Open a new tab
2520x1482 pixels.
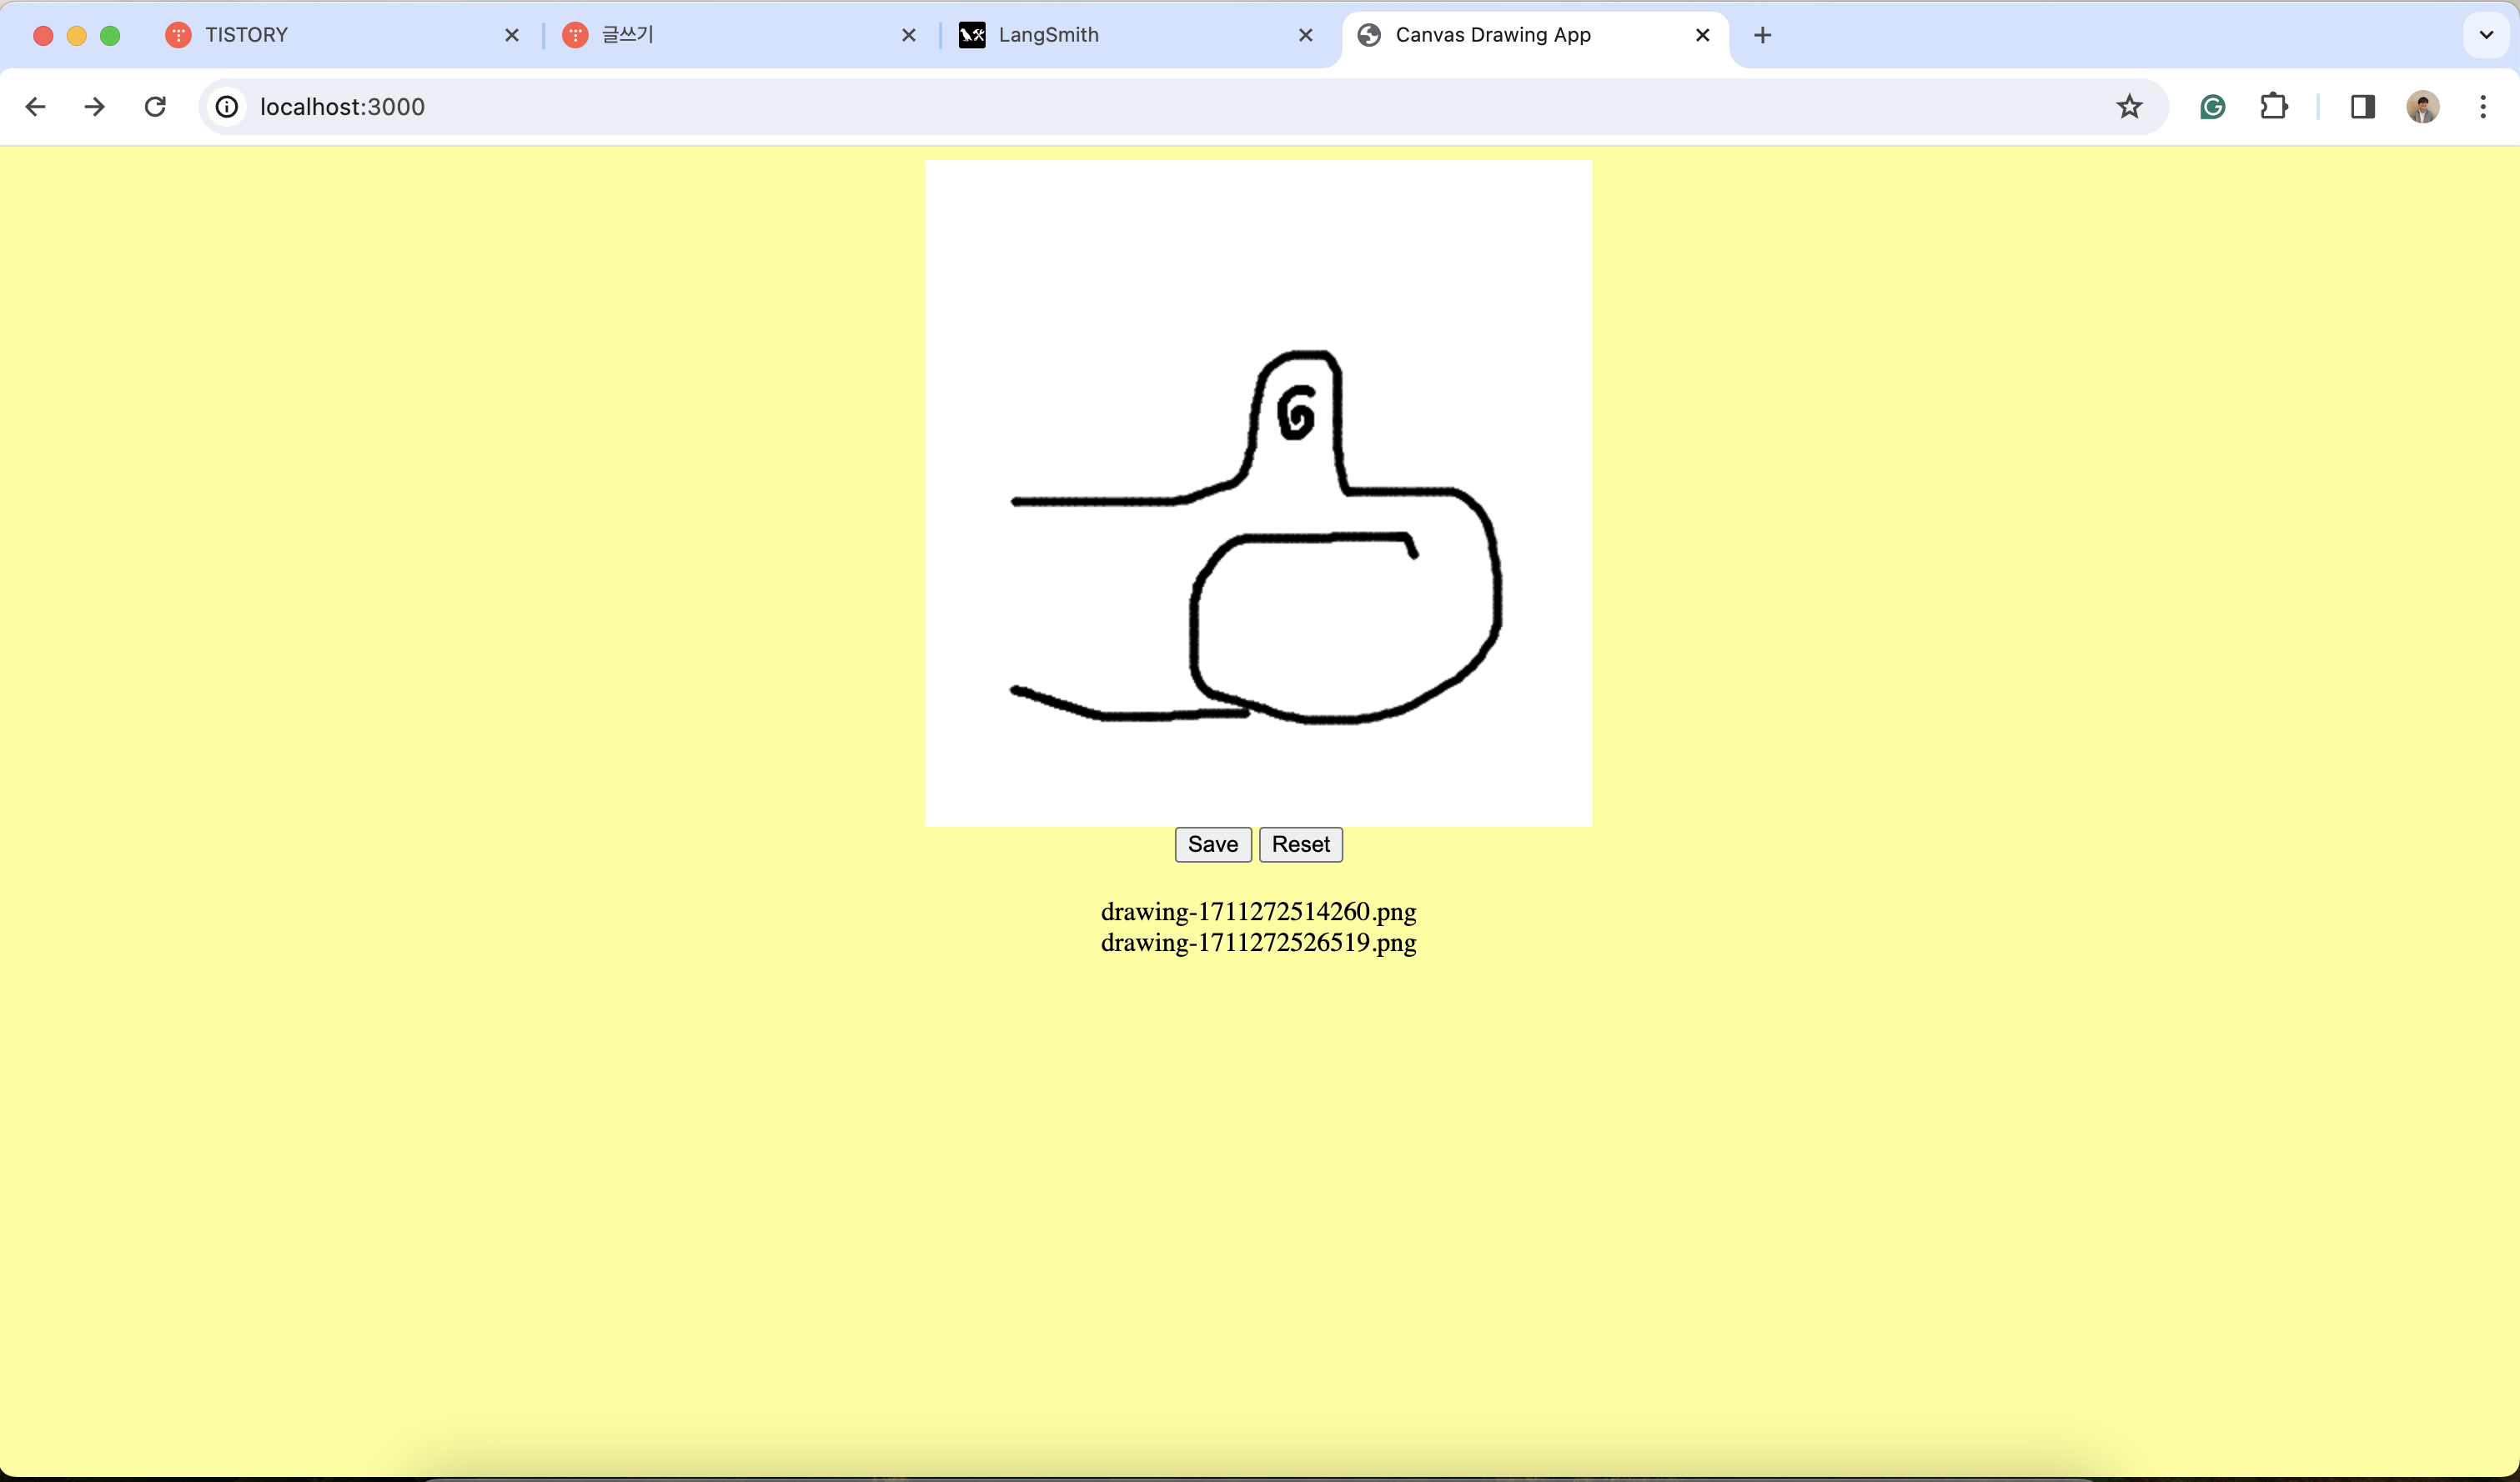[1763, 36]
